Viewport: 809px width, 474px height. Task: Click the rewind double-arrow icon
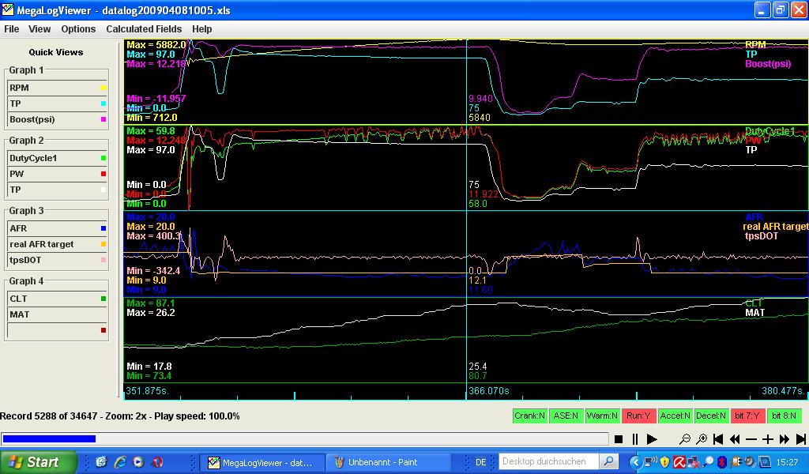tap(735, 439)
